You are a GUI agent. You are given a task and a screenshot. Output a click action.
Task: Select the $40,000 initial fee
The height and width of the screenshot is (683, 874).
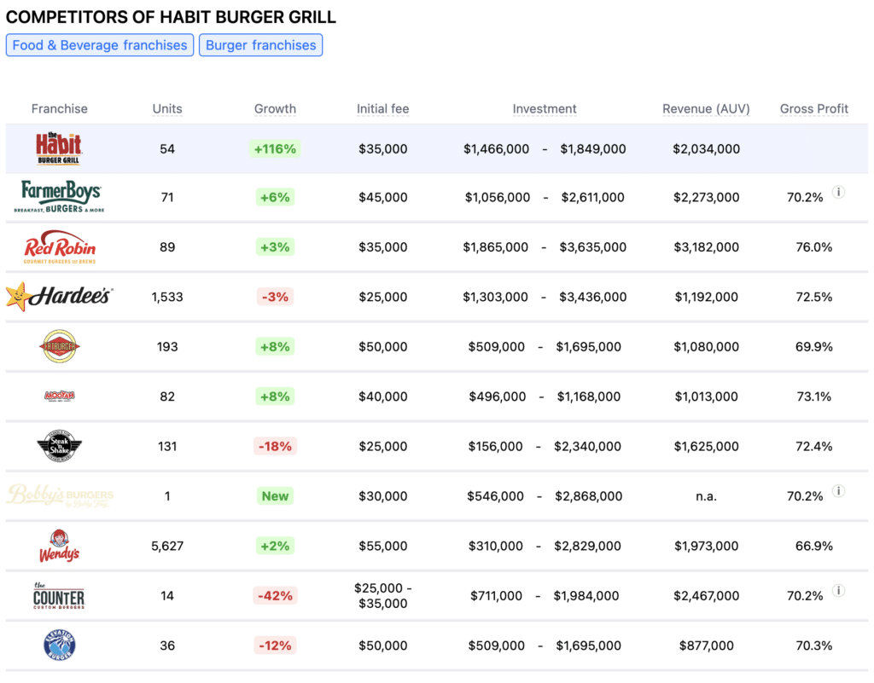tap(383, 396)
